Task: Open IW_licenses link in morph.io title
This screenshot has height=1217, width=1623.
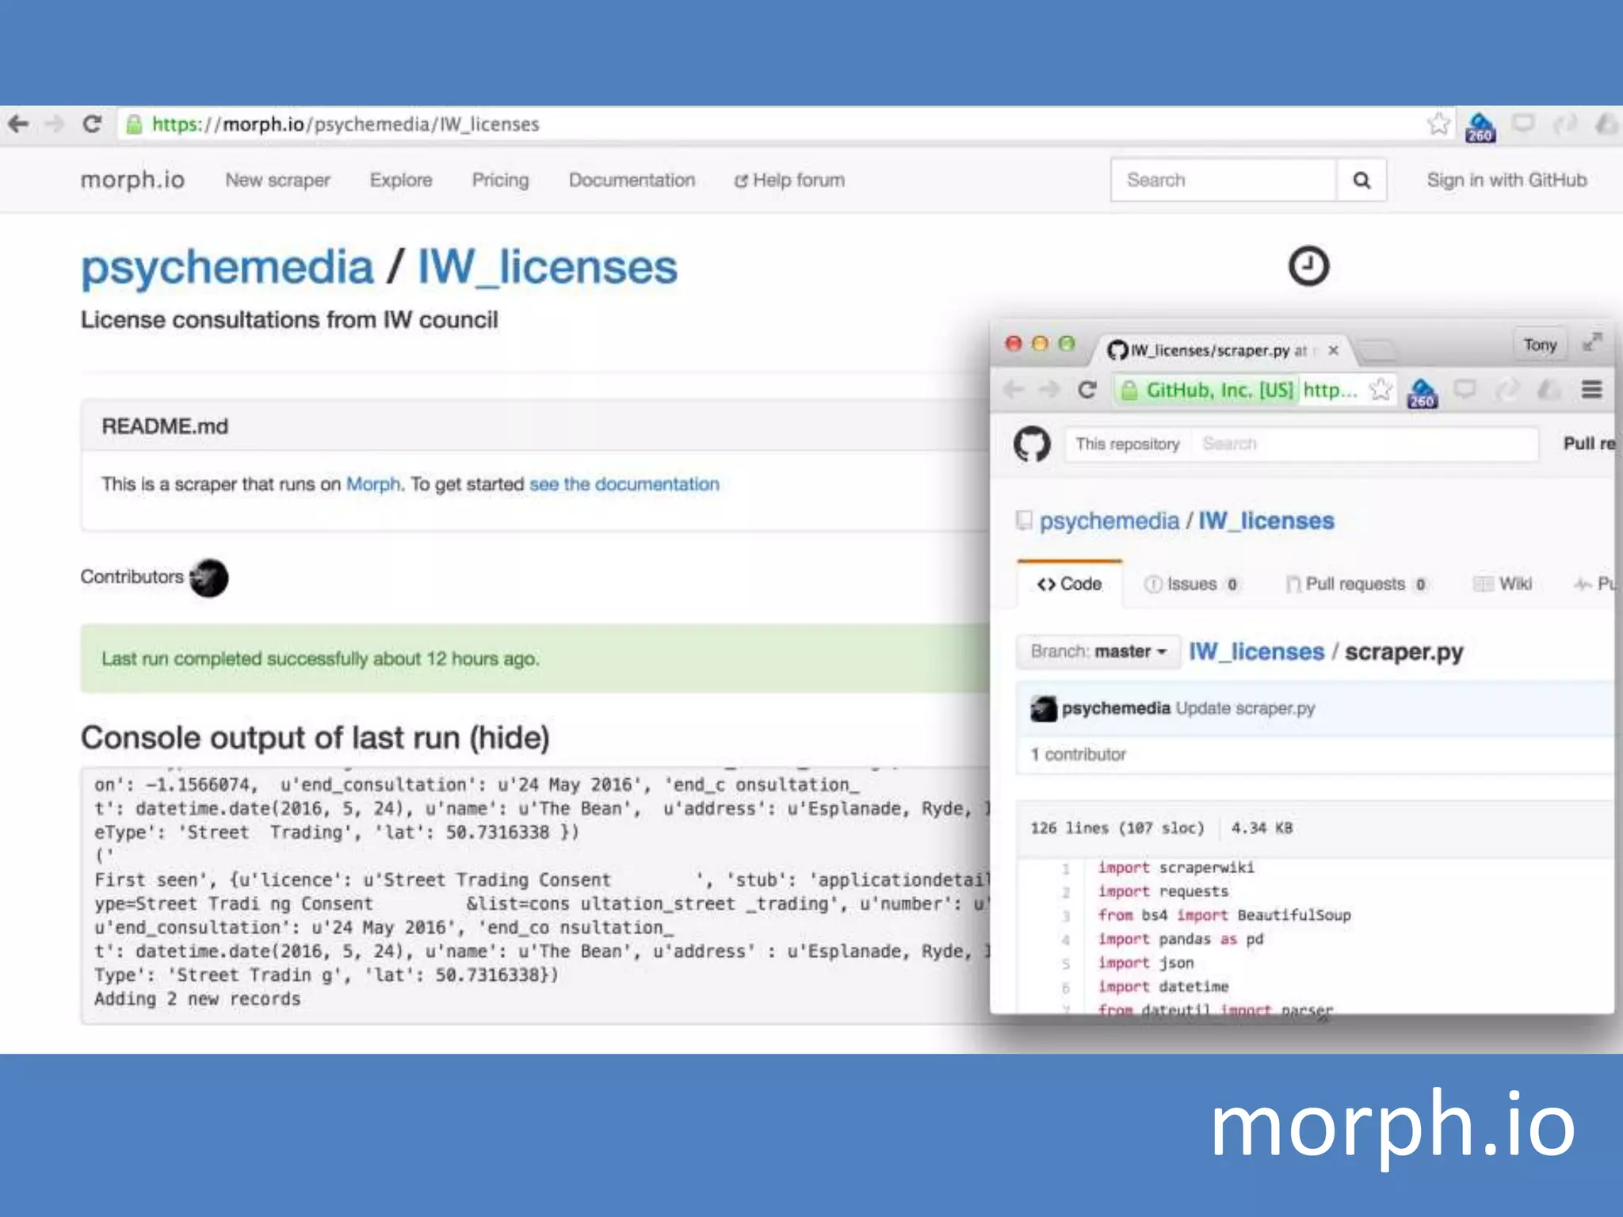Action: click(548, 267)
